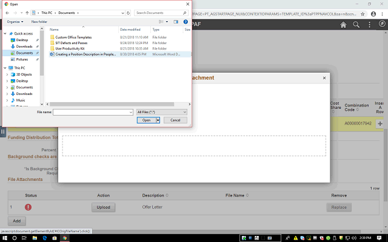Image resolution: width=388 pixels, height=242 pixels.
Task: Open the PeopleSoft search icon
Action: coord(356,24)
